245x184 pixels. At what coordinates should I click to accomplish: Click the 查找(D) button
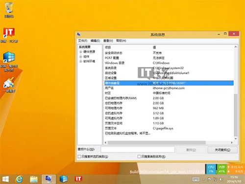click(x=191, y=150)
